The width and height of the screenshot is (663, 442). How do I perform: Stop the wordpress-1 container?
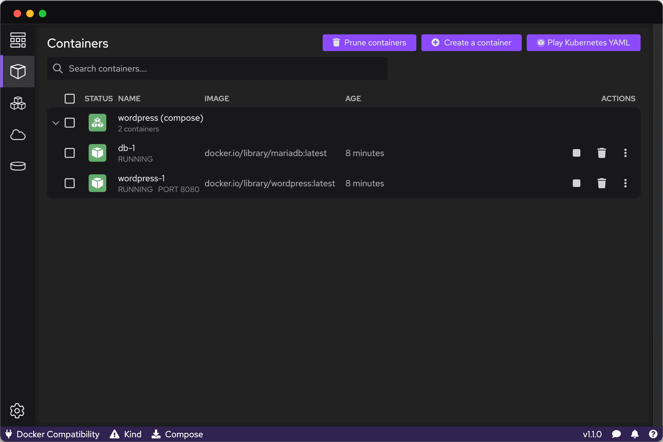tap(576, 183)
